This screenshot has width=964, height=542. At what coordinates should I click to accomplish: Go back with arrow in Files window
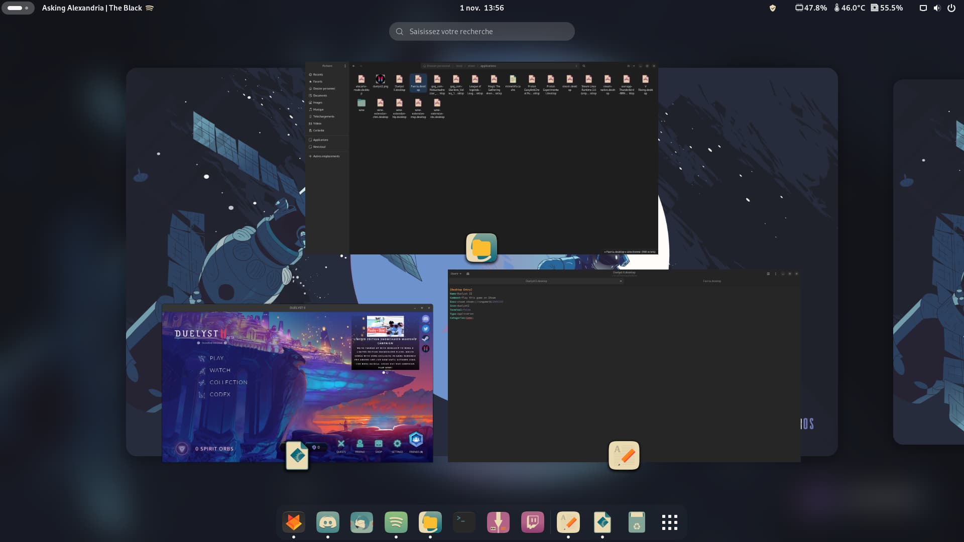(x=353, y=66)
